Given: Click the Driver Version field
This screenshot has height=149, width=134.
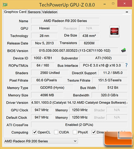Looking at the screenshot, I should point(79,102).
